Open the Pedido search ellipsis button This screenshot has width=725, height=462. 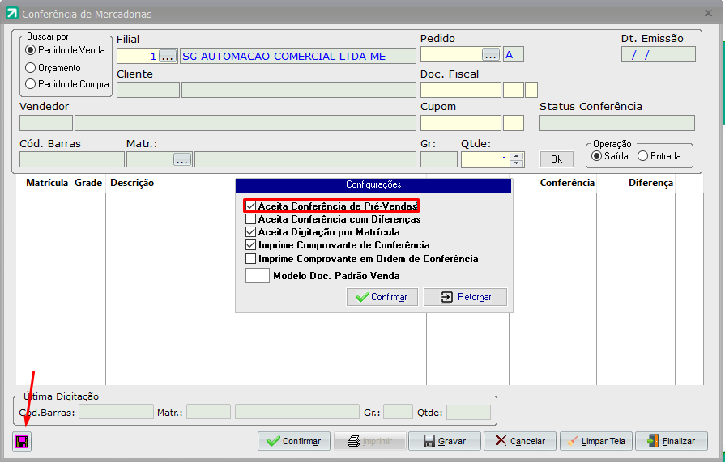point(491,55)
